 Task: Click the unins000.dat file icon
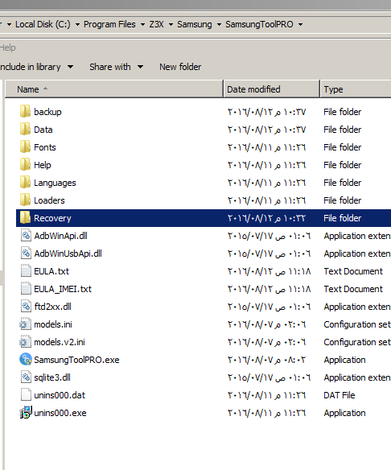[26, 395]
